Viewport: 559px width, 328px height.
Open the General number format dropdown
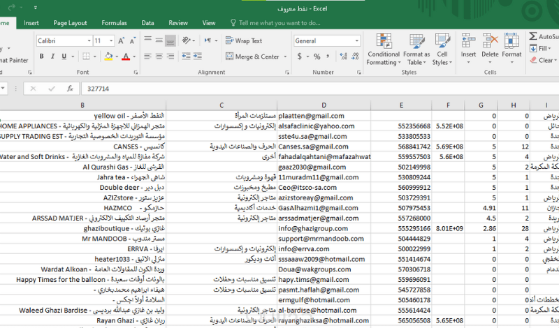point(356,40)
